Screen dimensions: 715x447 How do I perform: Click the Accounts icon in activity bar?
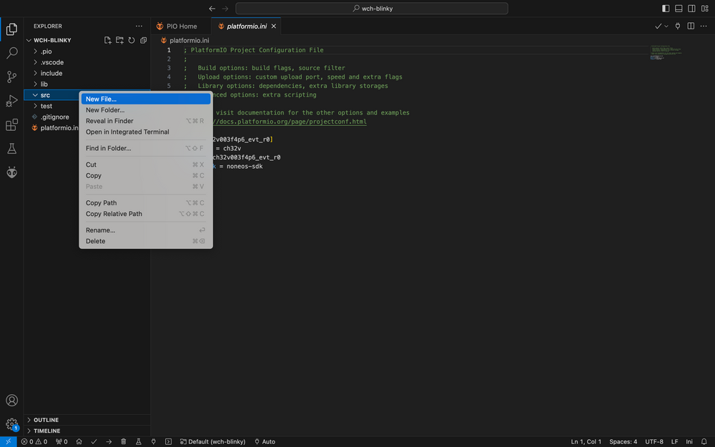11,401
